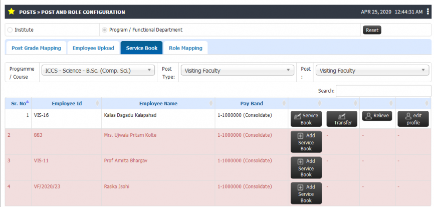Click the Reset button
The width and height of the screenshot is (434, 207).
(372, 30)
